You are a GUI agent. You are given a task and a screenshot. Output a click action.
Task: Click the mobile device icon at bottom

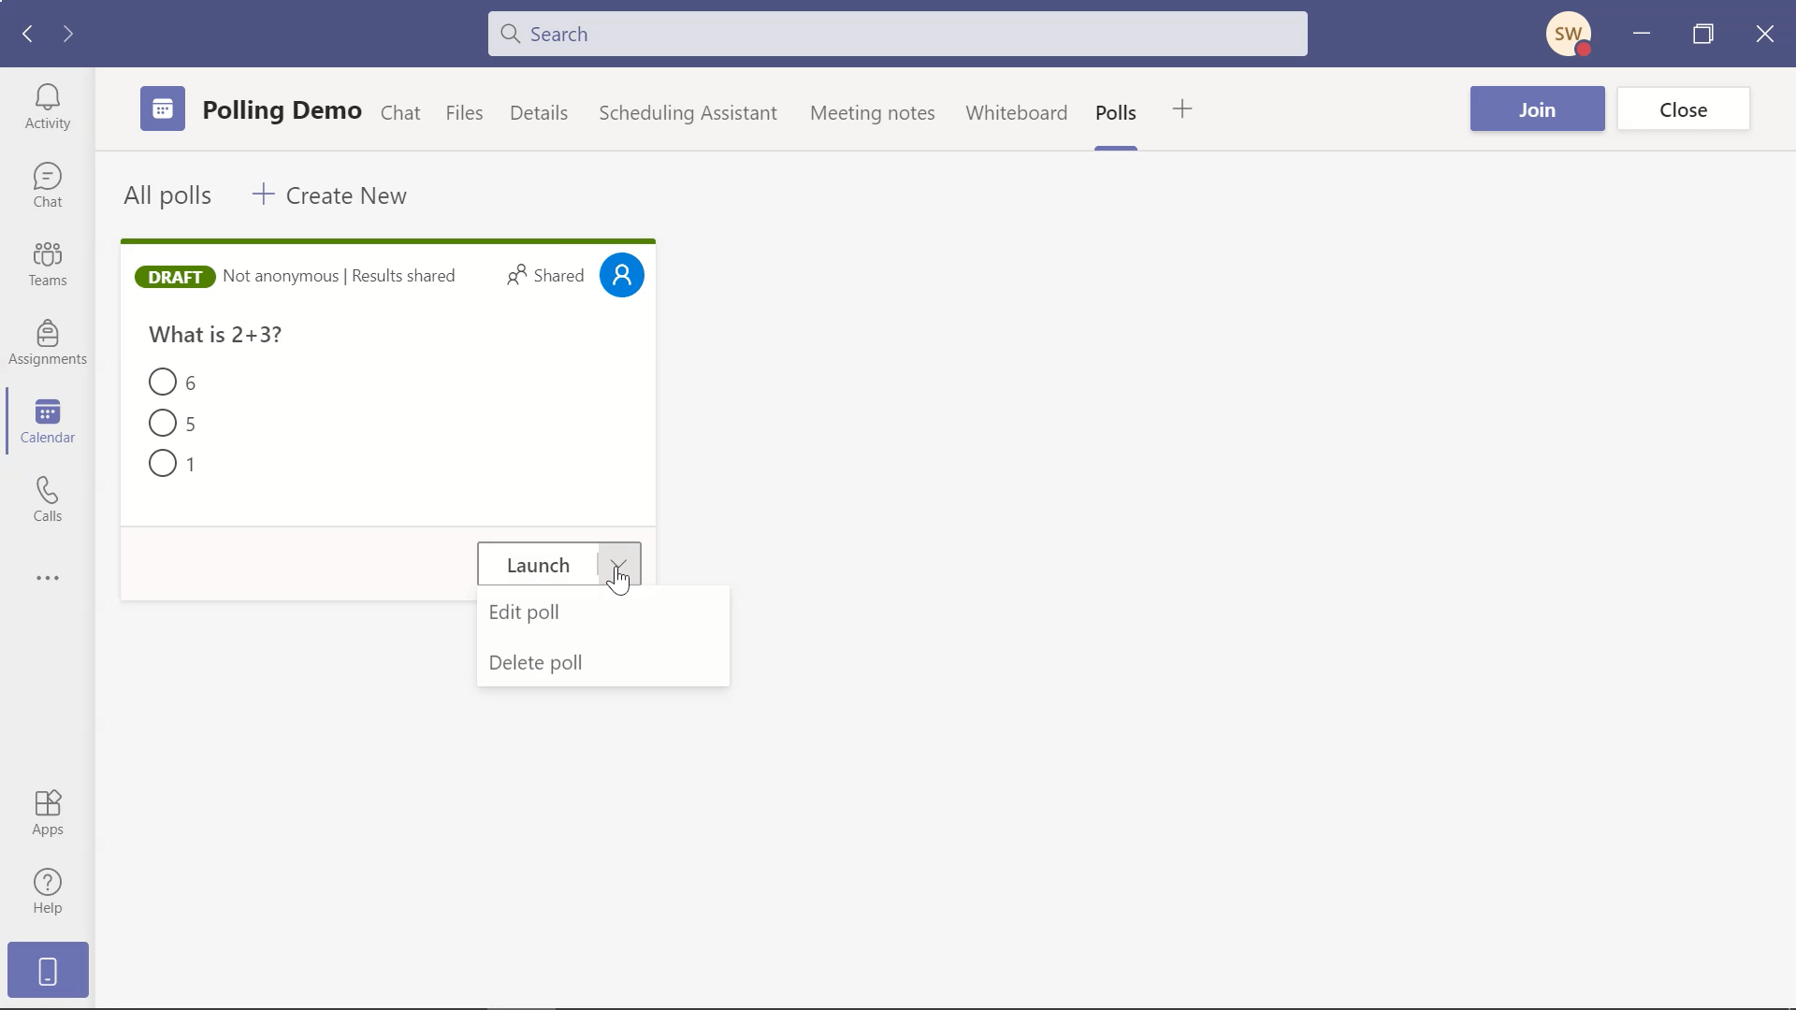click(48, 971)
